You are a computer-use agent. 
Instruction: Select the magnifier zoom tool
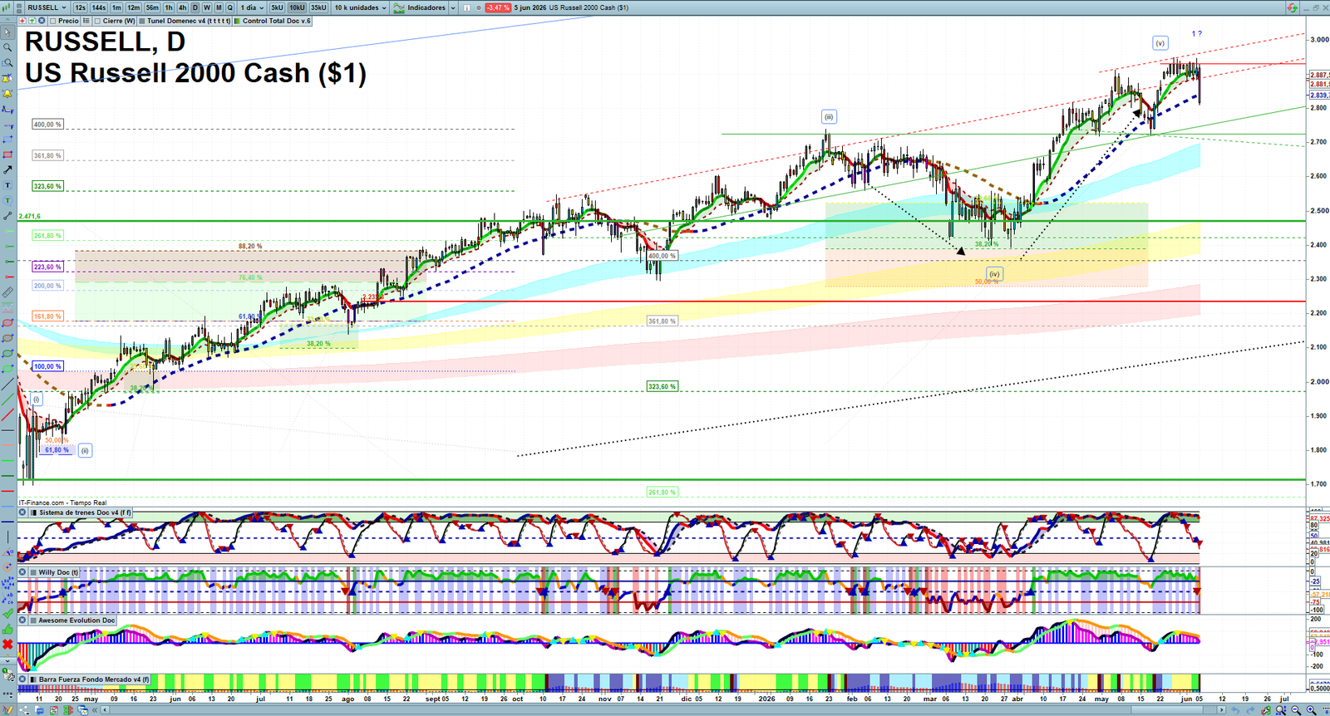pyautogui.click(x=7, y=47)
